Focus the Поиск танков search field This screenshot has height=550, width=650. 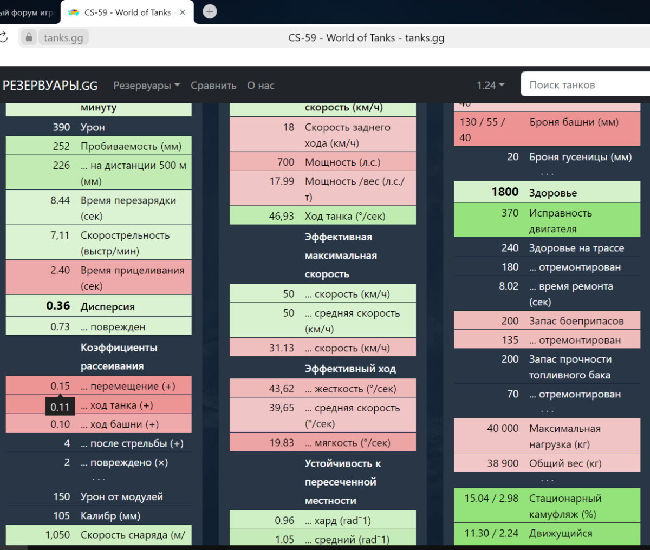coord(585,84)
